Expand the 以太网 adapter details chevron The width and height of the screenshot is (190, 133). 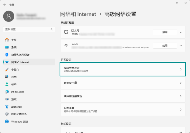[181, 32]
